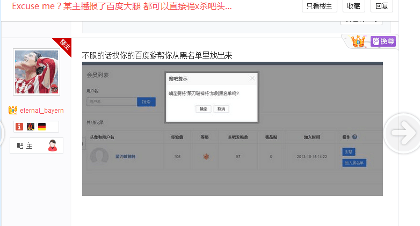
Task: Click the German flag badge icon
Action: click(x=42, y=126)
